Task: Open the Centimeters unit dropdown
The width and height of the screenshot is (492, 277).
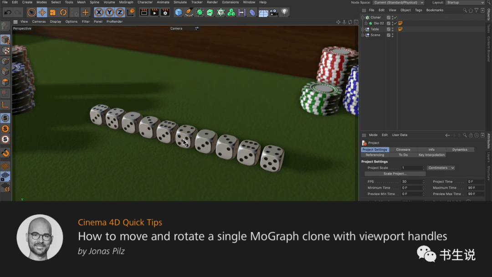Action: pos(441,168)
